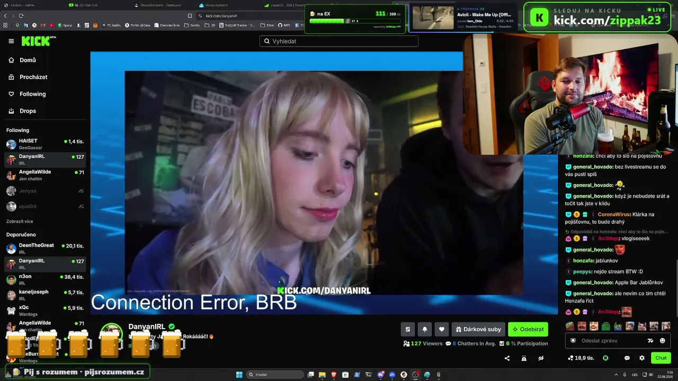Screen dimensions: 678x381
Task: Open the browser apps grid icon
Action: [x=5, y=25]
